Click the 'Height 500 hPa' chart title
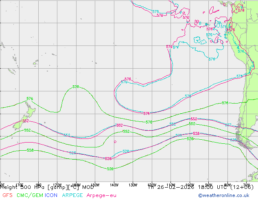 coord(22,187)
